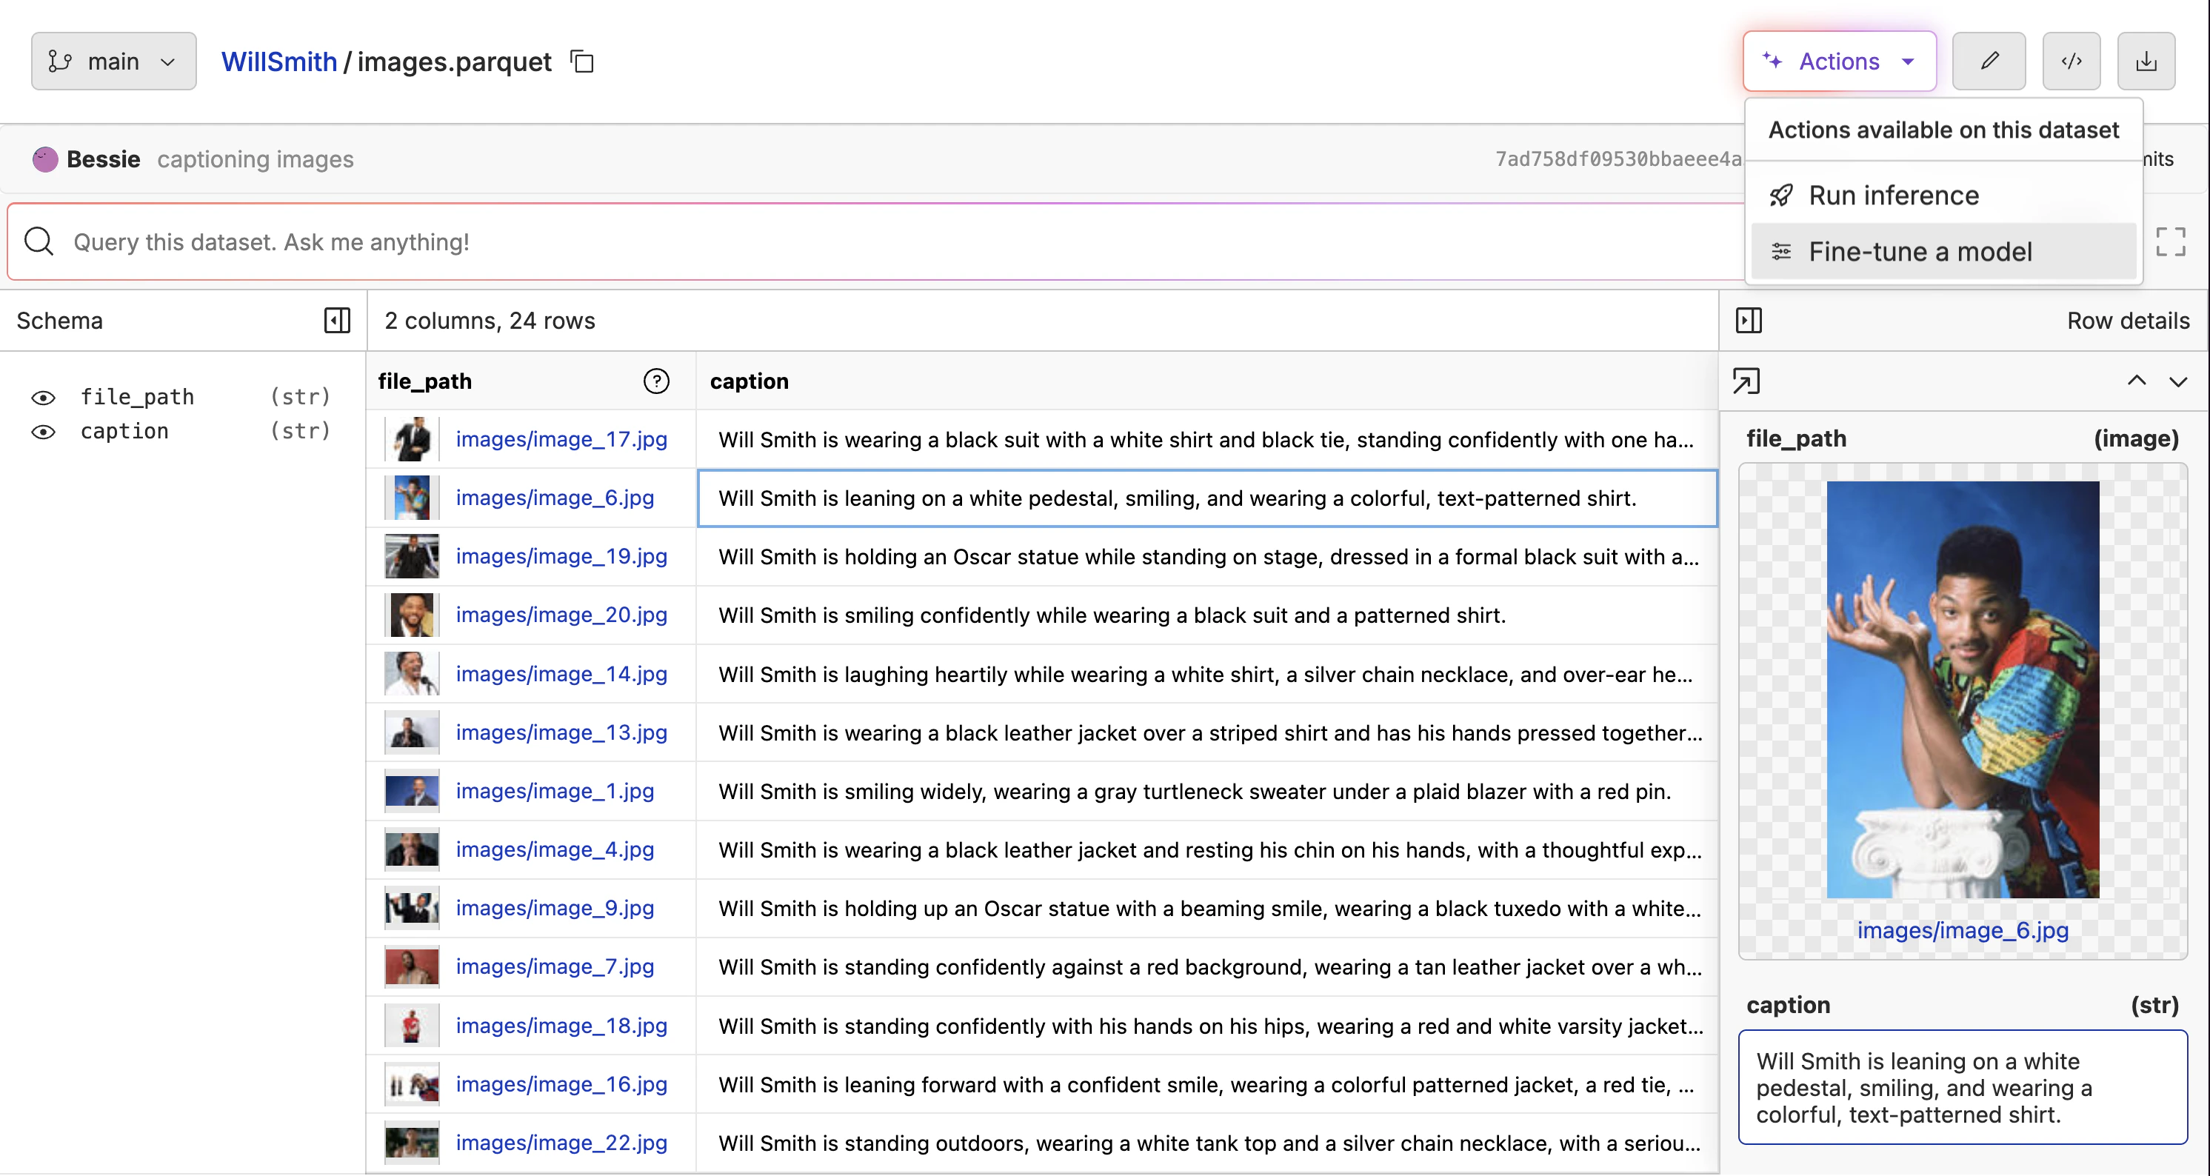The width and height of the screenshot is (2210, 1176).
Task: Open the images/image_19.jpg file link
Action: click(x=561, y=556)
